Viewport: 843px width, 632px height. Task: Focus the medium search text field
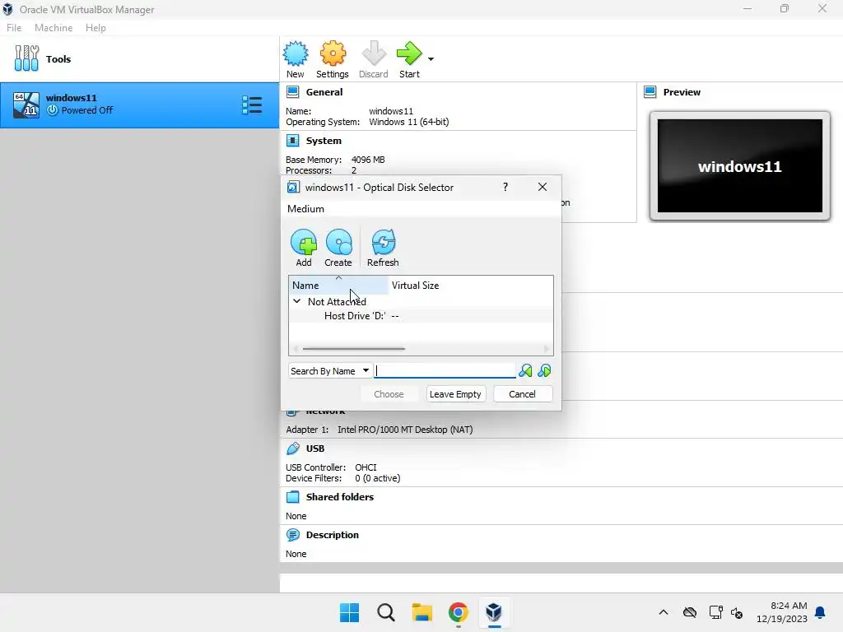[x=445, y=371]
